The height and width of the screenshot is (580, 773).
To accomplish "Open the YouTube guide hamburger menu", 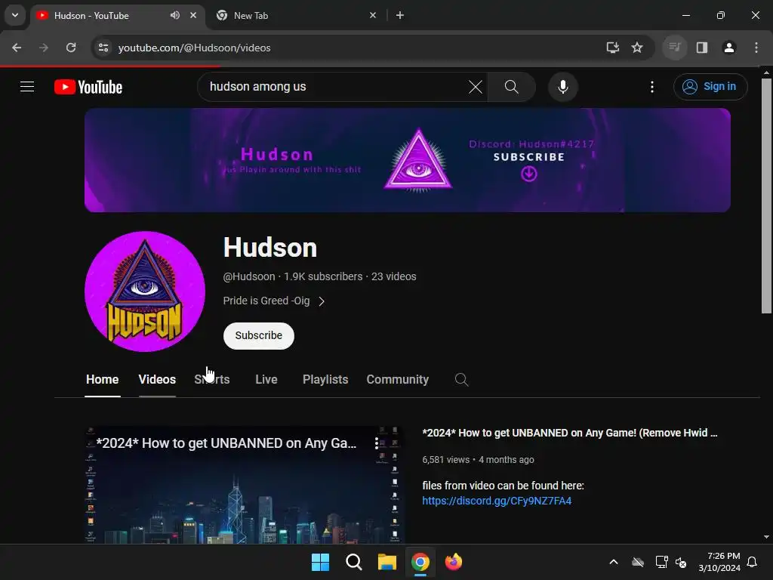I will tap(27, 87).
